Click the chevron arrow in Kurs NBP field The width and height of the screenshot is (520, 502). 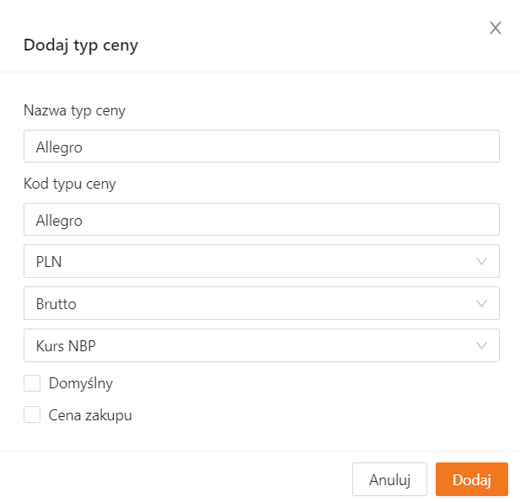click(x=482, y=345)
